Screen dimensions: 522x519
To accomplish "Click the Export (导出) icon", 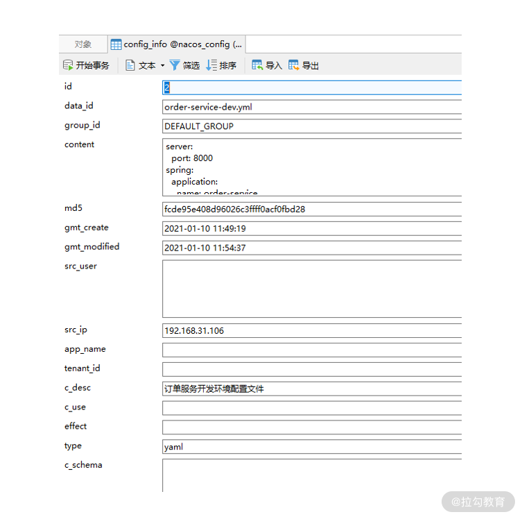I will (294, 65).
